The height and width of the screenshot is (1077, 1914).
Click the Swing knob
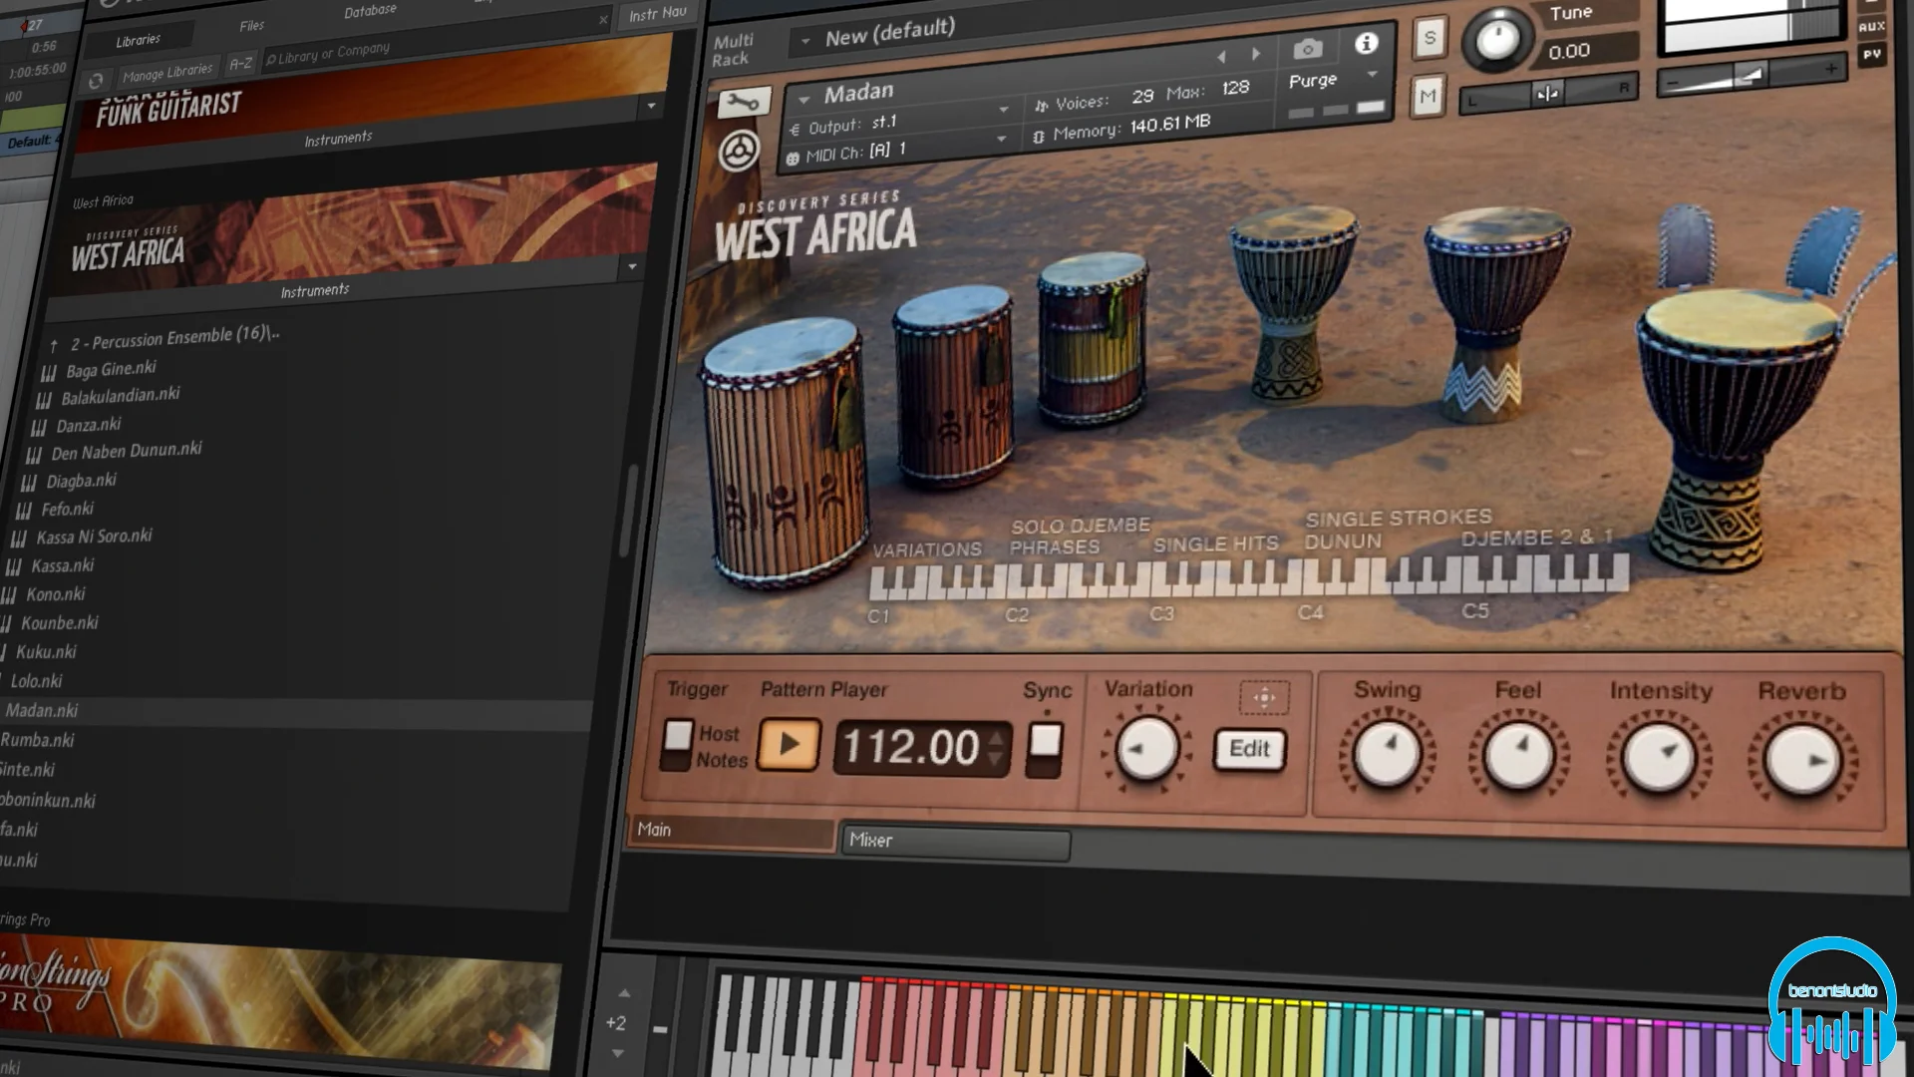click(1387, 754)
